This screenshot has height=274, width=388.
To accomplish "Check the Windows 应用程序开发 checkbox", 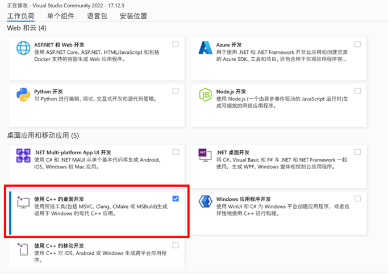I will coord(357,199).
